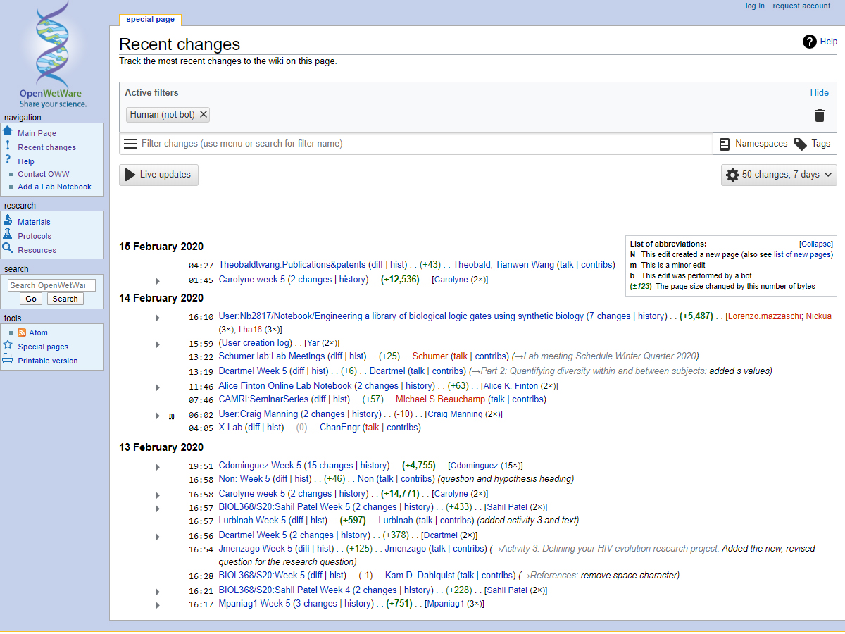Open the 50 changes, 7 days dropdown
Screen dimensions: 845x634
(779, 175)
